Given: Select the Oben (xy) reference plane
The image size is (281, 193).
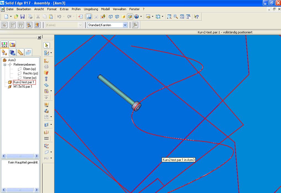Looking at the screenshot, I should tap(29, 69).
